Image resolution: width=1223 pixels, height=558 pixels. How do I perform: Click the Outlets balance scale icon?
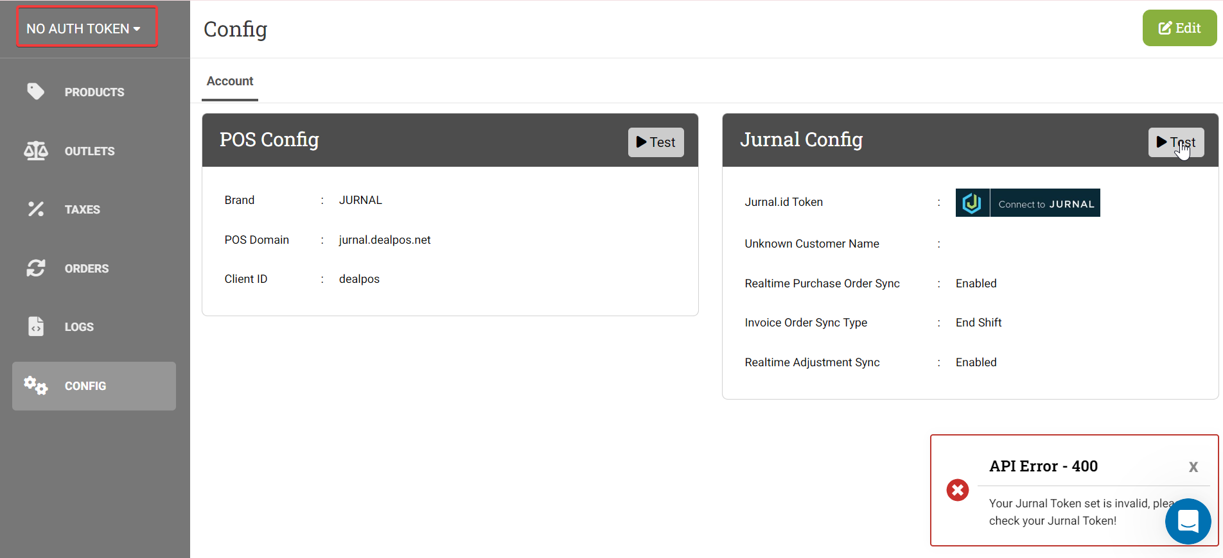point(36,151)
